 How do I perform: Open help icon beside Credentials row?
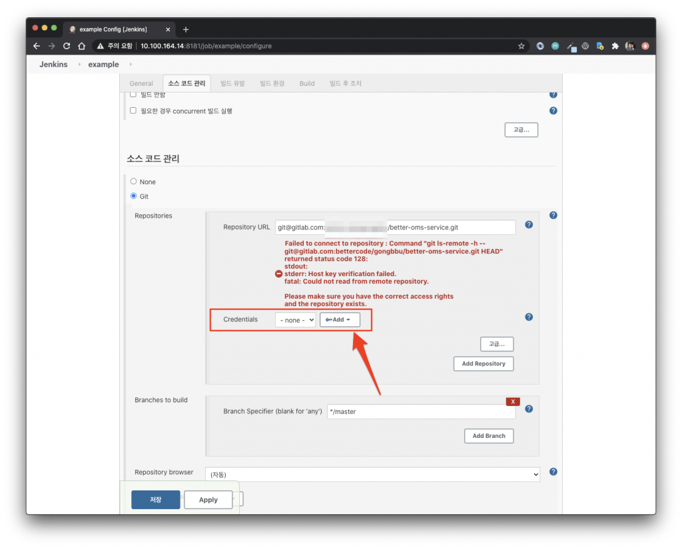529,317
